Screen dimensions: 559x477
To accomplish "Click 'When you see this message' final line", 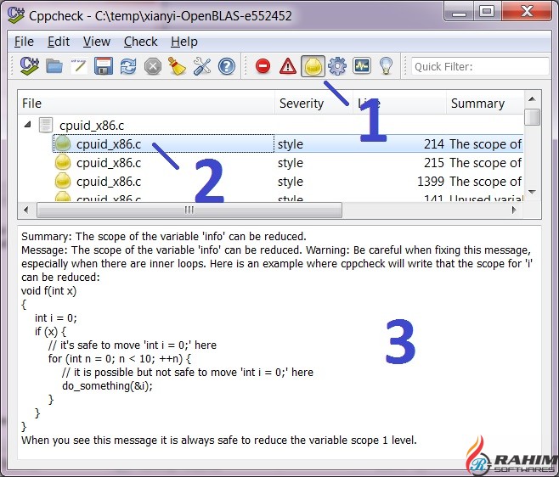I will 218,440.
